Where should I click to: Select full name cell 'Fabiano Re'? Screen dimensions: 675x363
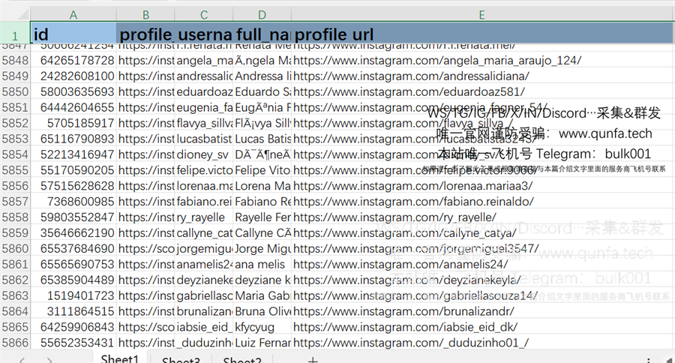coord(262,202)
